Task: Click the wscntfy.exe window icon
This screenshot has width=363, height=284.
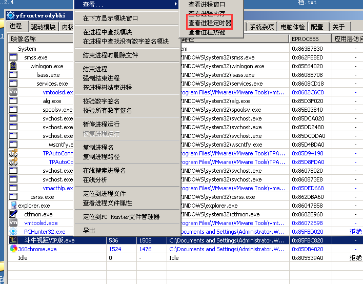Action: coord(13,145)
